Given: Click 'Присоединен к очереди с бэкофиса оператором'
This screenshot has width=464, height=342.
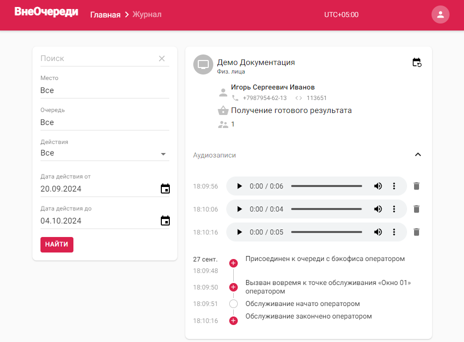Looking at the screenshot, I should click(325, 258).
